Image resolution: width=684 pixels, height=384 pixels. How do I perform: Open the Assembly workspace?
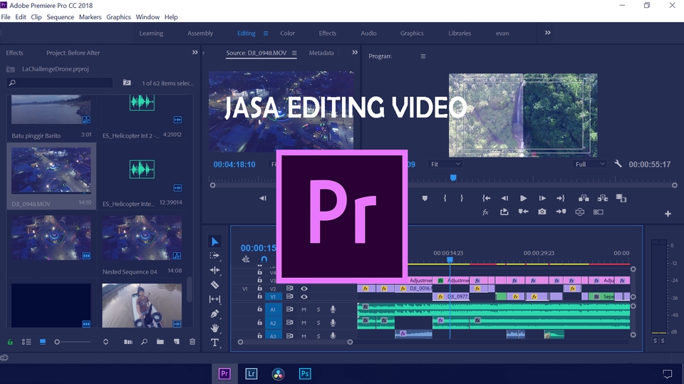(x=200, y=33)
